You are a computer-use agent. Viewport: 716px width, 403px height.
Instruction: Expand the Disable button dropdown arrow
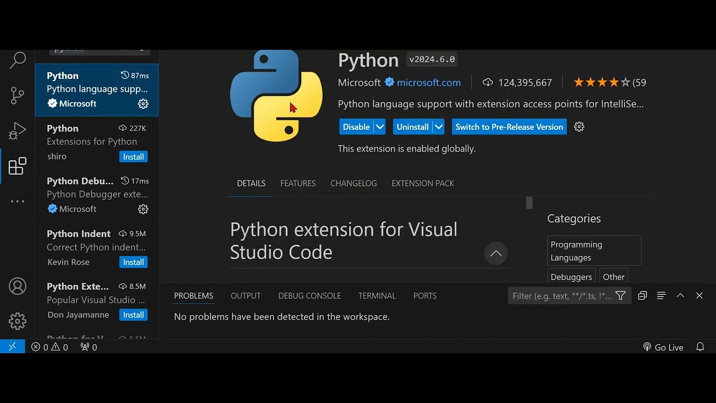(380, 127)
